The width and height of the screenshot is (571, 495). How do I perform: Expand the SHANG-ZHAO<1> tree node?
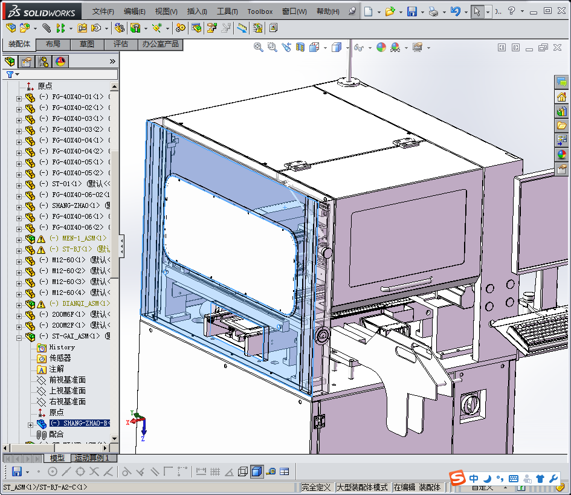(19, 207)
